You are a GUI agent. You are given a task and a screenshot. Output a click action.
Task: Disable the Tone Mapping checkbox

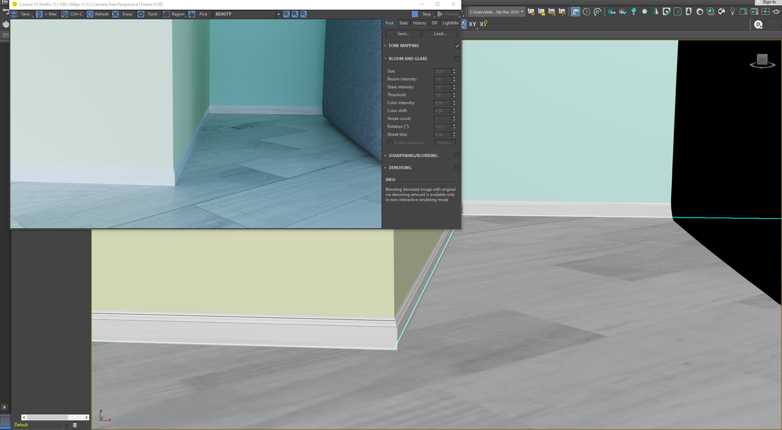tap(457, 46)
